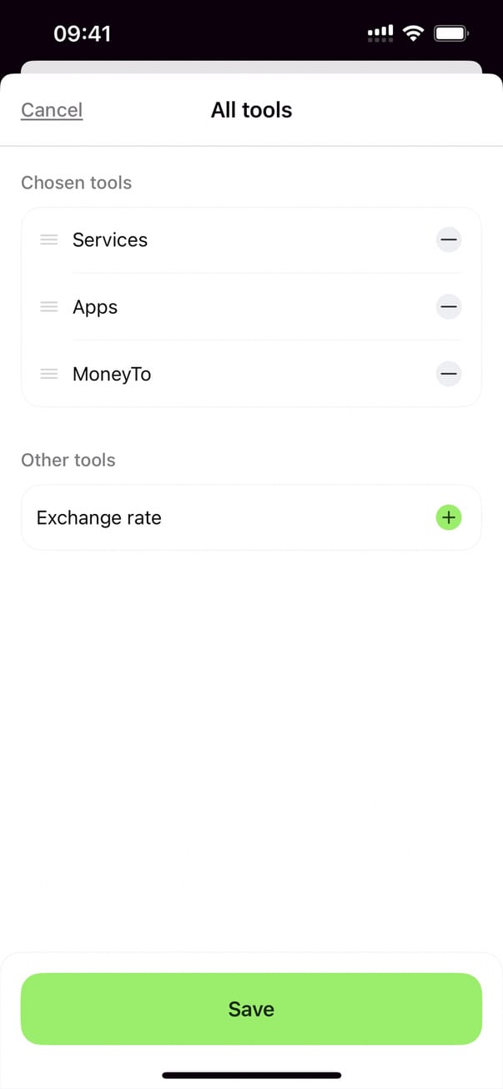
Task: Tap the Chosen tools section heading
Action: [77, 183]
